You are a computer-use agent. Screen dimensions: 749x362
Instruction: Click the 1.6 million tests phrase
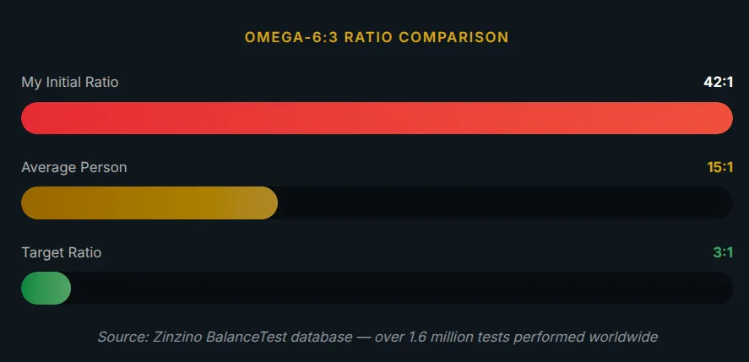click(458, 338)
